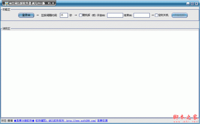
Task: Open the 我要反馈 feedback link
Action: pyautogui.click(x=102, y=121)
